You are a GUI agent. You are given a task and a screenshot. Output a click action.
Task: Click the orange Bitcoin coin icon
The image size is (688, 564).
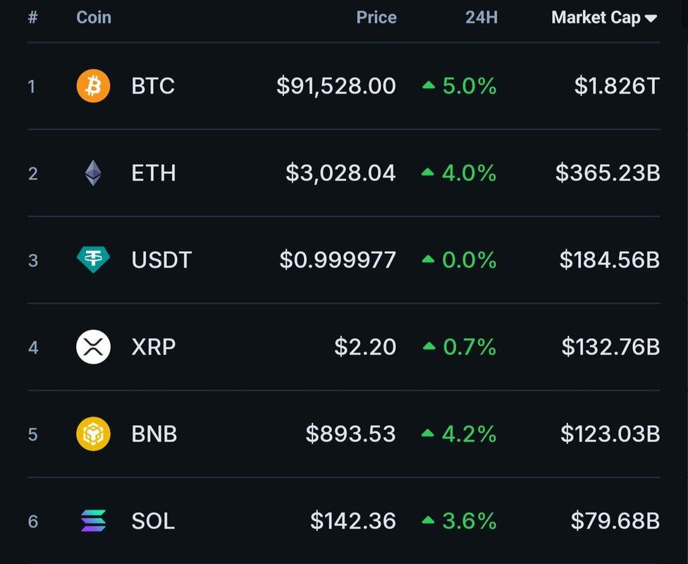93,87
